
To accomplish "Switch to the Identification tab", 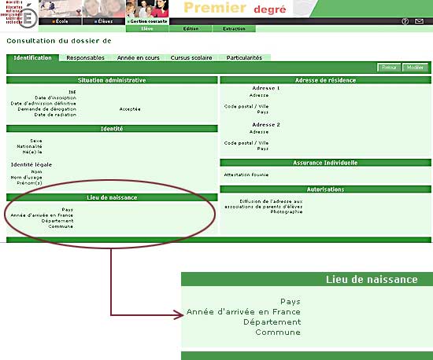I will (32, 58).
